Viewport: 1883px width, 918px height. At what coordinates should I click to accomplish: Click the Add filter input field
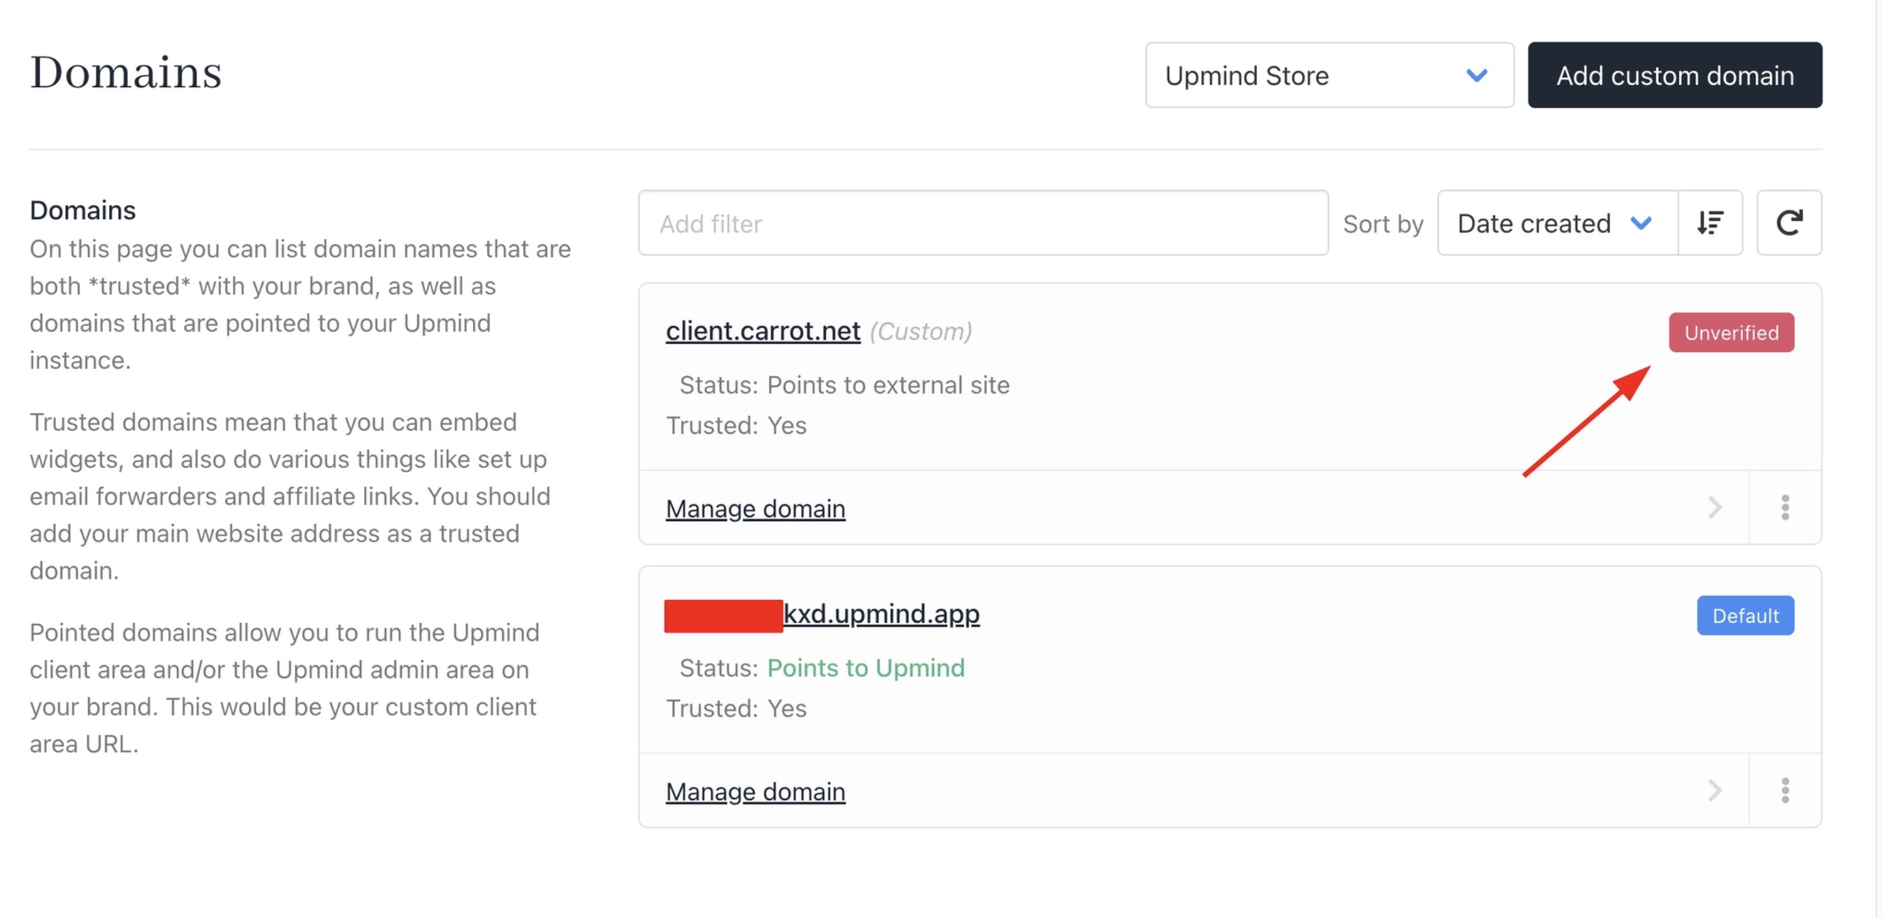(983, 223)
